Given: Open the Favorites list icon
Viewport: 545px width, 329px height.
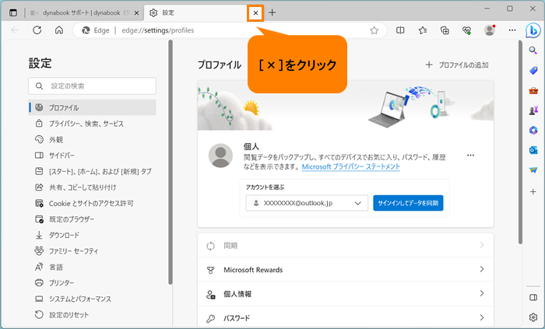Looking at the screenshot, I should point(423,30).
